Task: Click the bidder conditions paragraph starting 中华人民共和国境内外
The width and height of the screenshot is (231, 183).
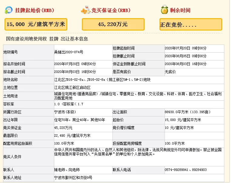Action: click(138, 152)
